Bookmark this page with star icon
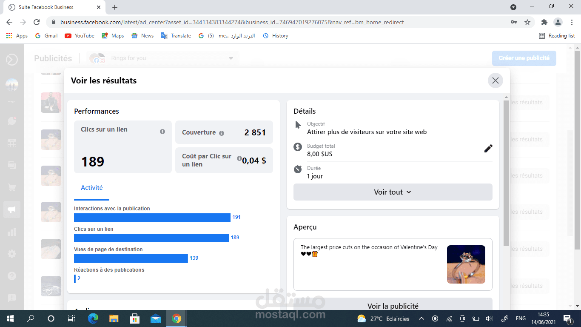Screen dimensions: 581x327 coord(527,22)
